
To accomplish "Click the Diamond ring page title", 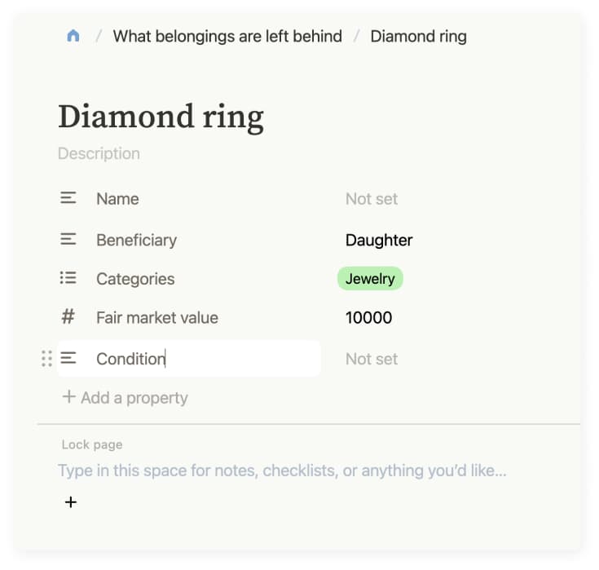I will [x=161, y=117].
